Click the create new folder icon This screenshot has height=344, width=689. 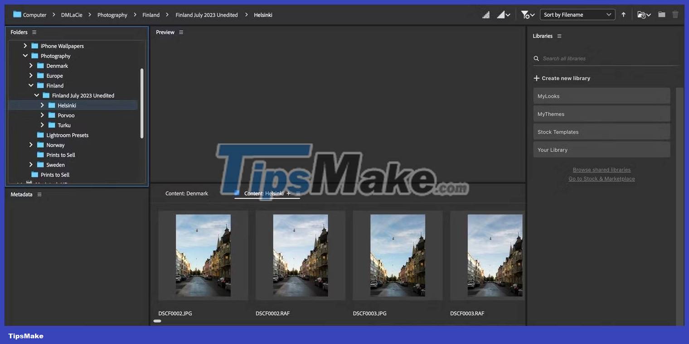pyautogui.click(x=661, y=14)
